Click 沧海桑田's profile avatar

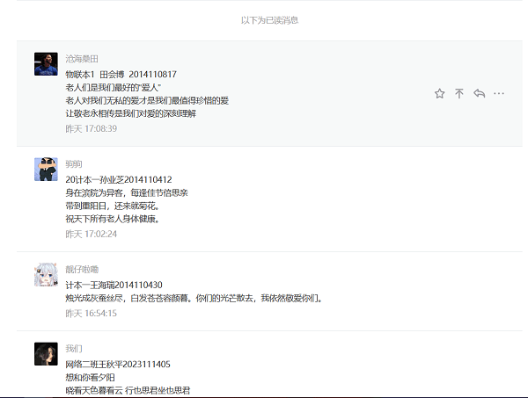pyautogui.click(x=46, y=64)
